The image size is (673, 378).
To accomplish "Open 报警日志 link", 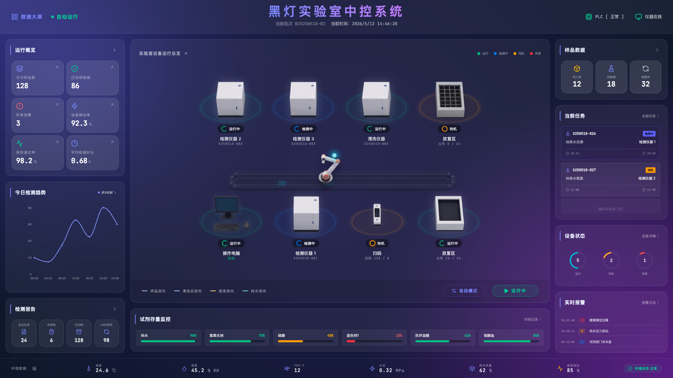I will [650, 302].
